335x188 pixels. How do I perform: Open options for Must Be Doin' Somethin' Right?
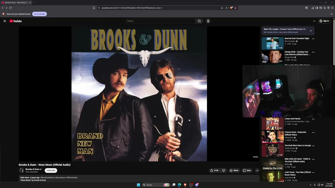coord(313,39)
